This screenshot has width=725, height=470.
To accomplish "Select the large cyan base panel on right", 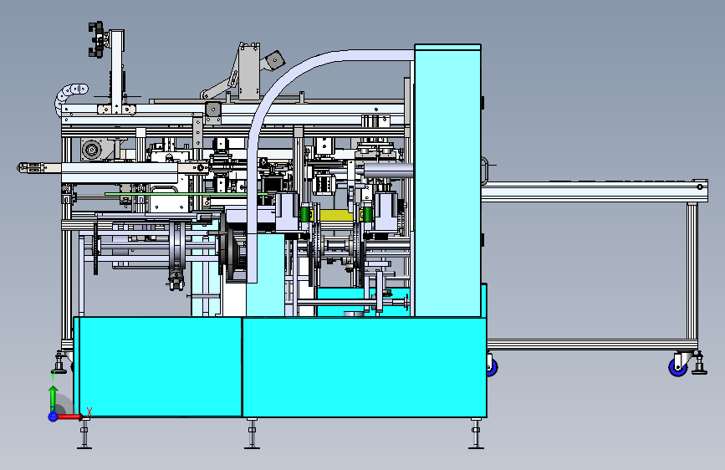I will pos(365,367).
